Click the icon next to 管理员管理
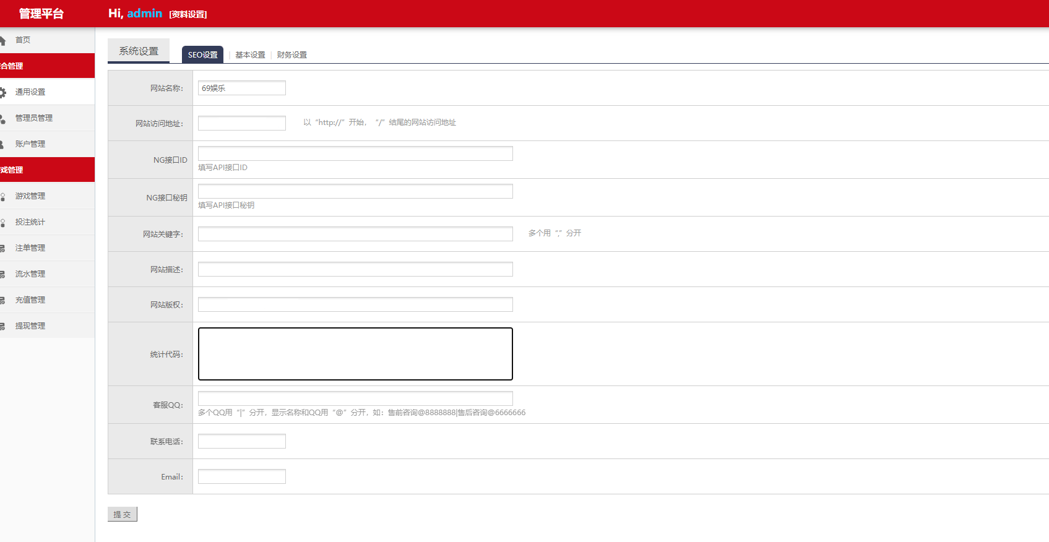This screenshot has height=542, width=1049. [x=2, y=118]
